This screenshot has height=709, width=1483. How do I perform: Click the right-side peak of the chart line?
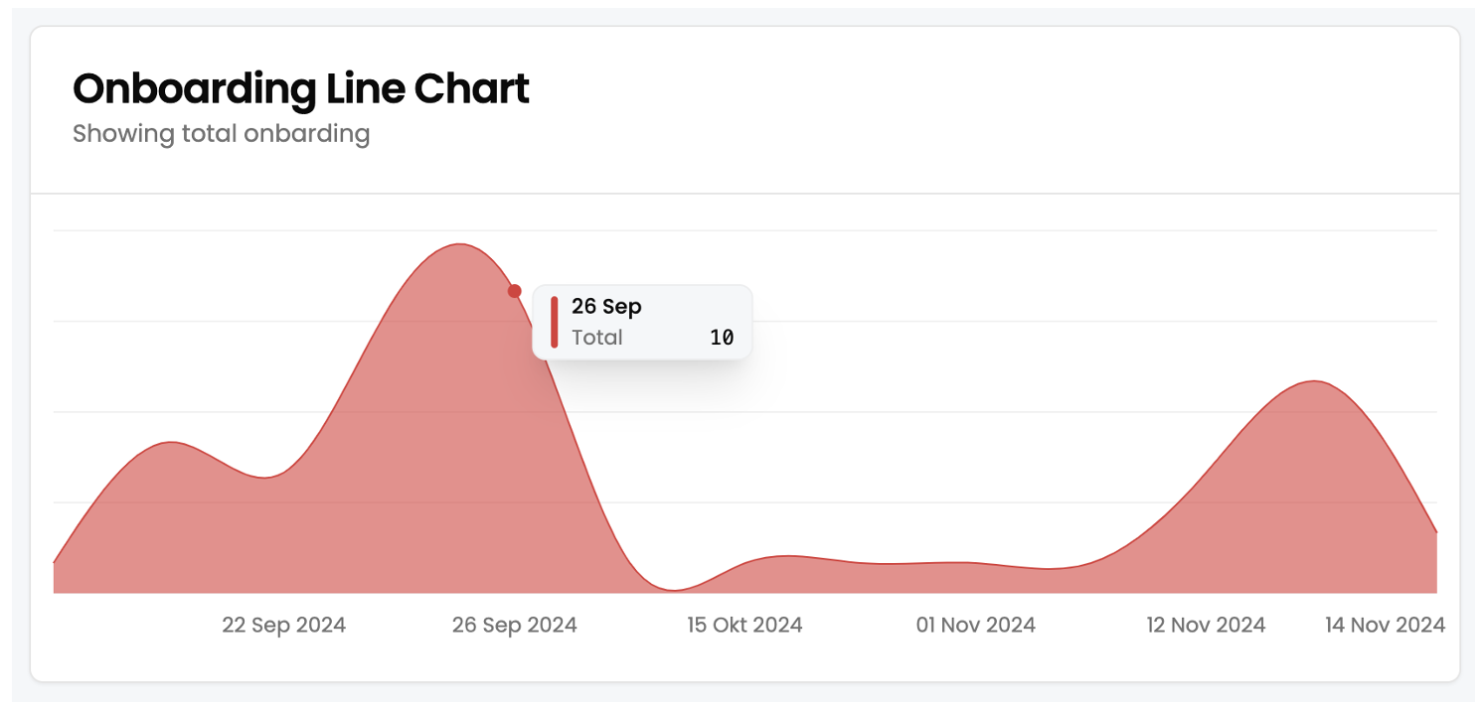tap(1314, 381)
